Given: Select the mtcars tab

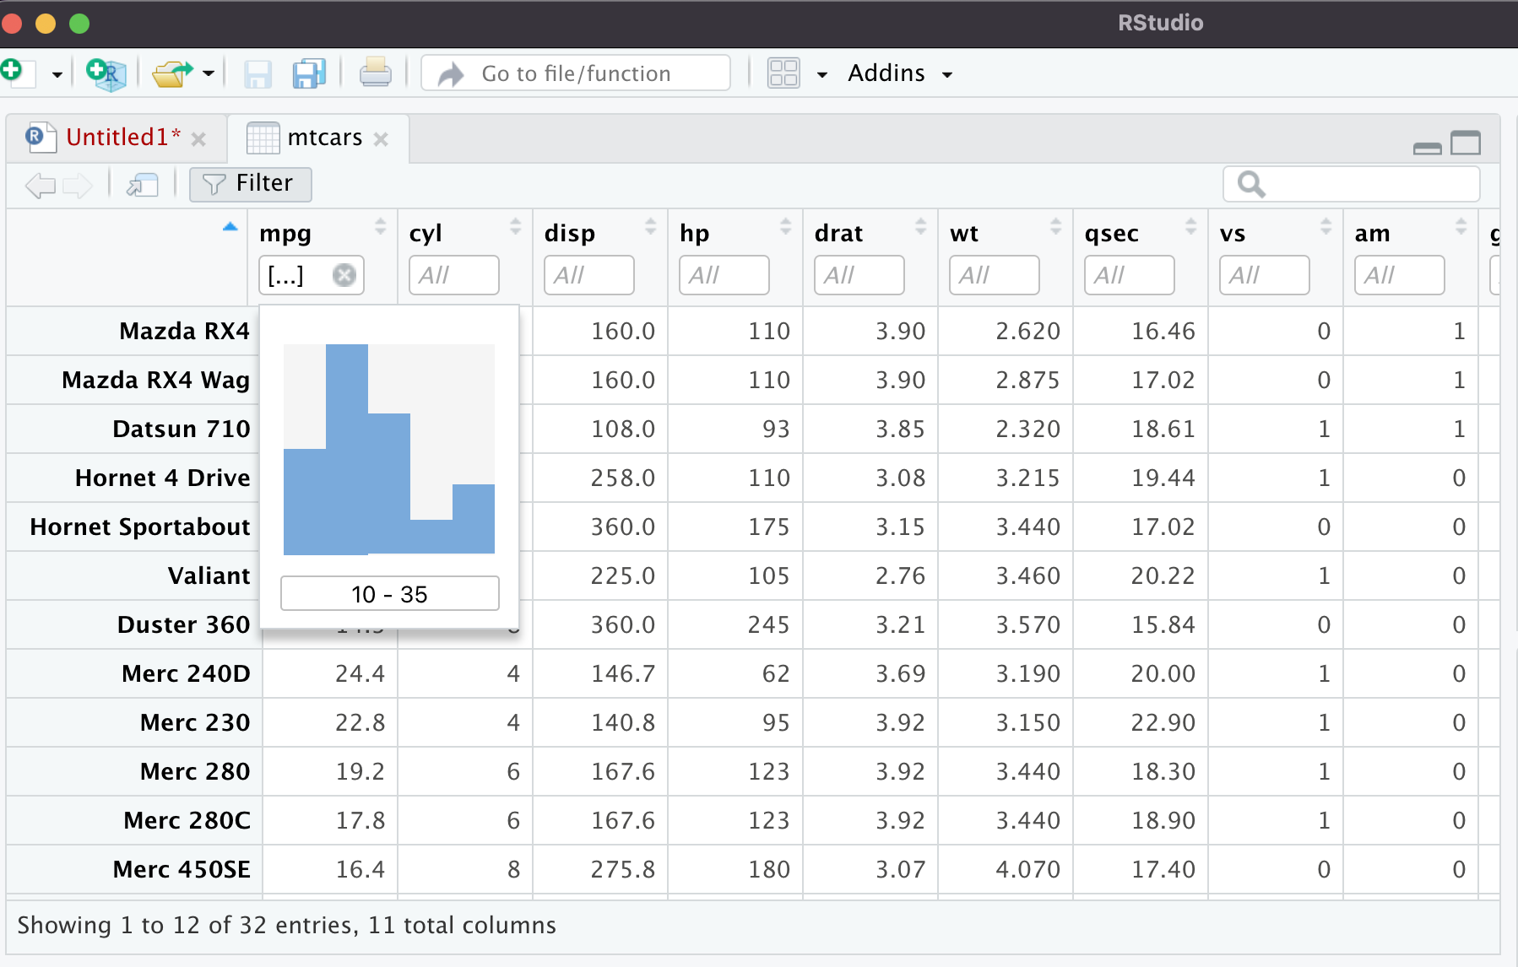Looking at the screenshot, I should 324,138.
